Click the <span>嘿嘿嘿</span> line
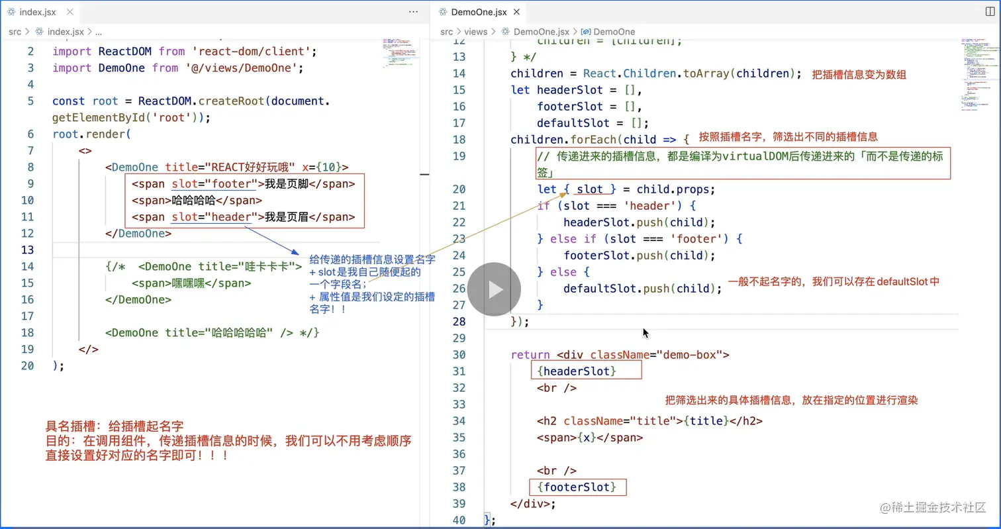1001x529 pixels. (191, 283)
